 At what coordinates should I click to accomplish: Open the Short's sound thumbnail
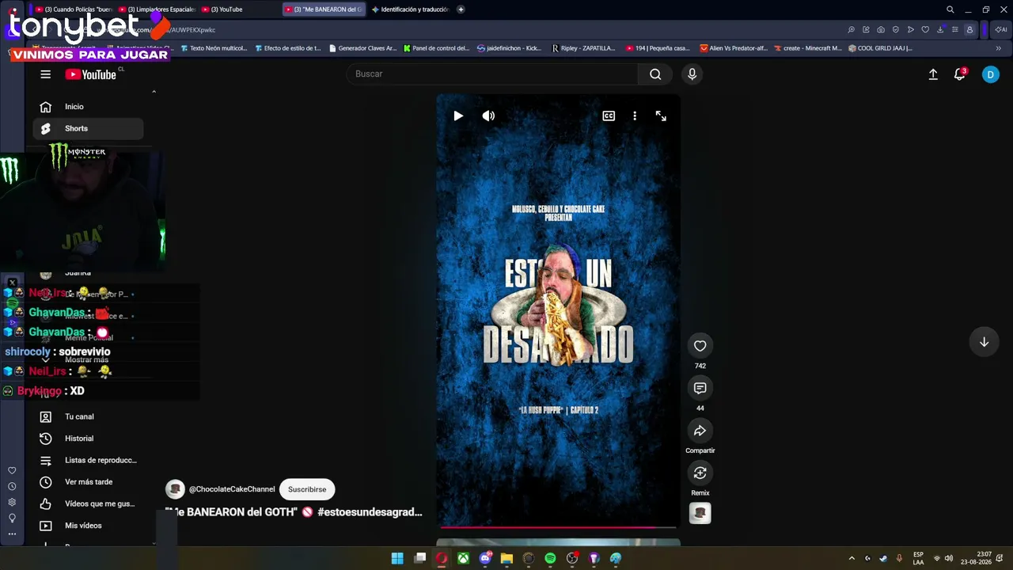click(700, 513)
